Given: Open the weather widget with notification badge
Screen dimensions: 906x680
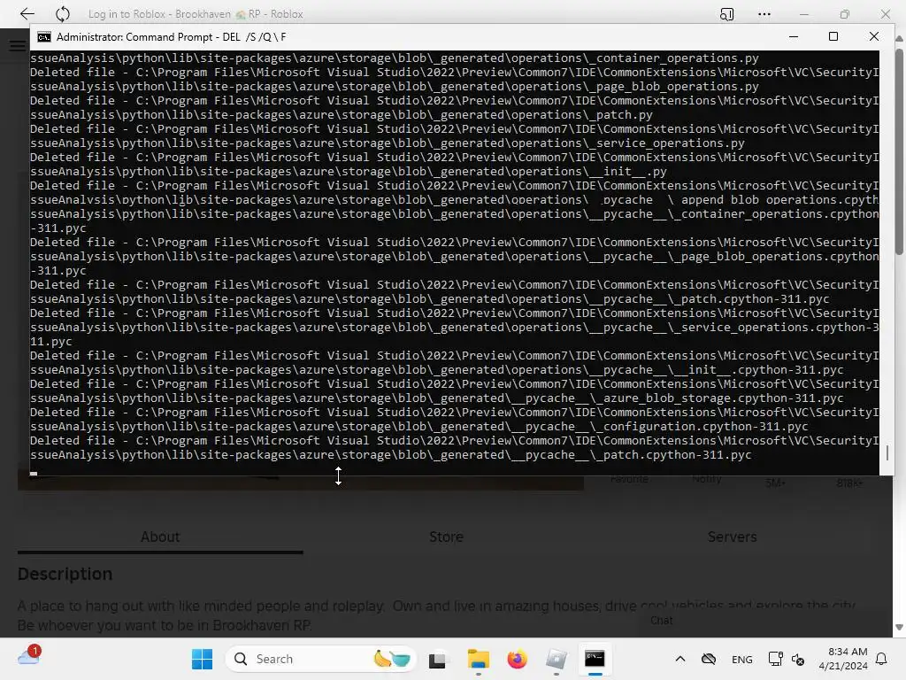Looking at the screenshot, I should [29, 657].
